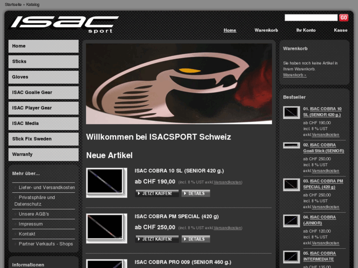Click bestseller 04 JUNIOR thumbnail
This screenshot has width=358, height=268.
click(x=292, y=221)
